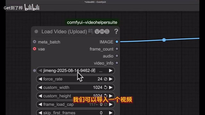Click the frame_load_cap disabled-circle icon
The width and height of the screenshot is (205, 115).
click(x=105, y=104)
